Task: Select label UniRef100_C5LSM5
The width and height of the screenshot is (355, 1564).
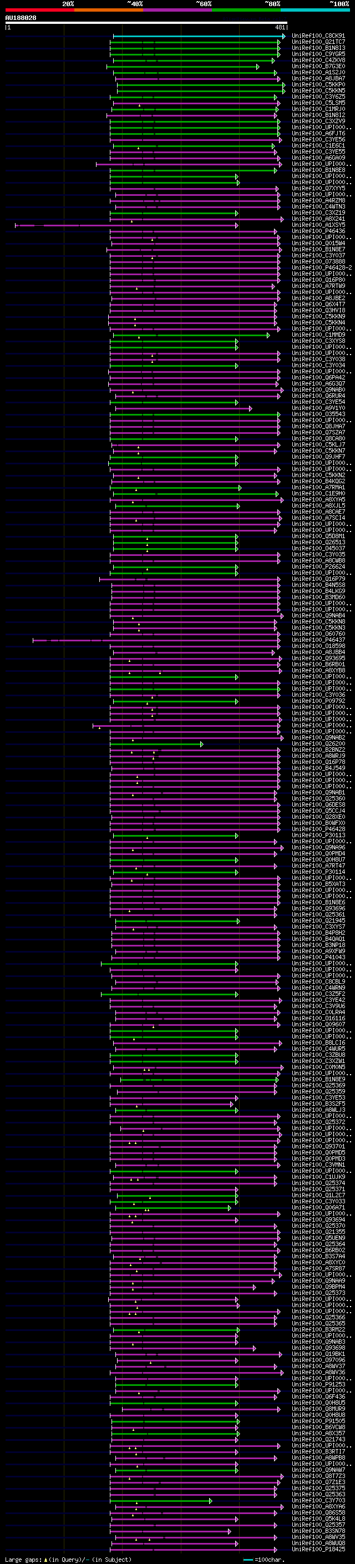Action: click(x=318, y=103)
